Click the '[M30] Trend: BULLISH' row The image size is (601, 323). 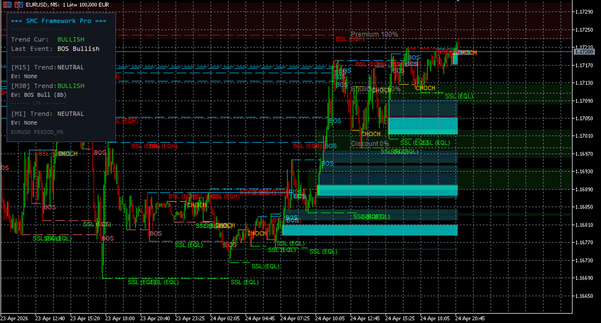click(48, 86)
